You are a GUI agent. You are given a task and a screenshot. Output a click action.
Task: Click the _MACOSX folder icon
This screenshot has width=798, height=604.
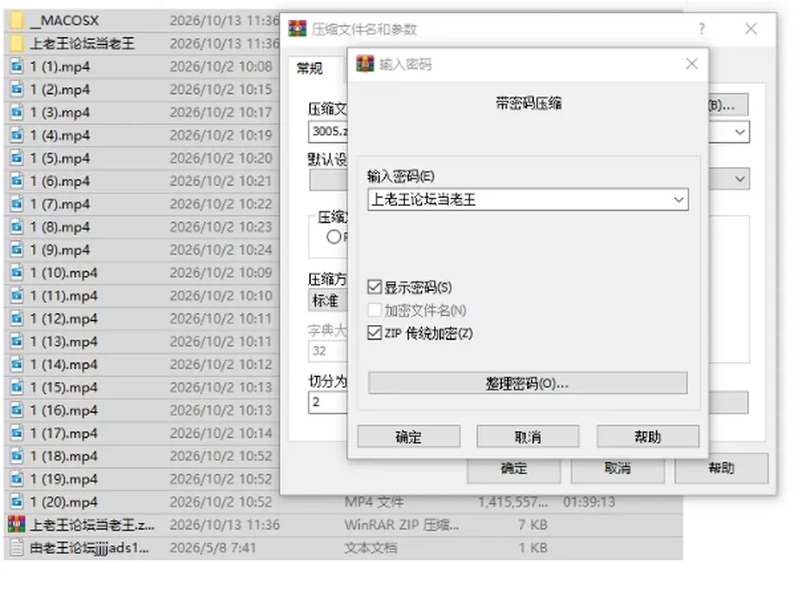point(17,20)
